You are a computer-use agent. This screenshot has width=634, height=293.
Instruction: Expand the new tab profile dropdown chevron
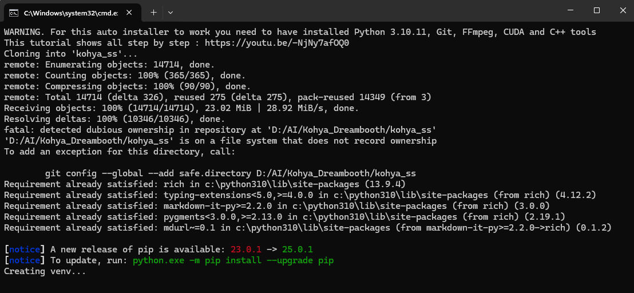click(x=171, y=13)
